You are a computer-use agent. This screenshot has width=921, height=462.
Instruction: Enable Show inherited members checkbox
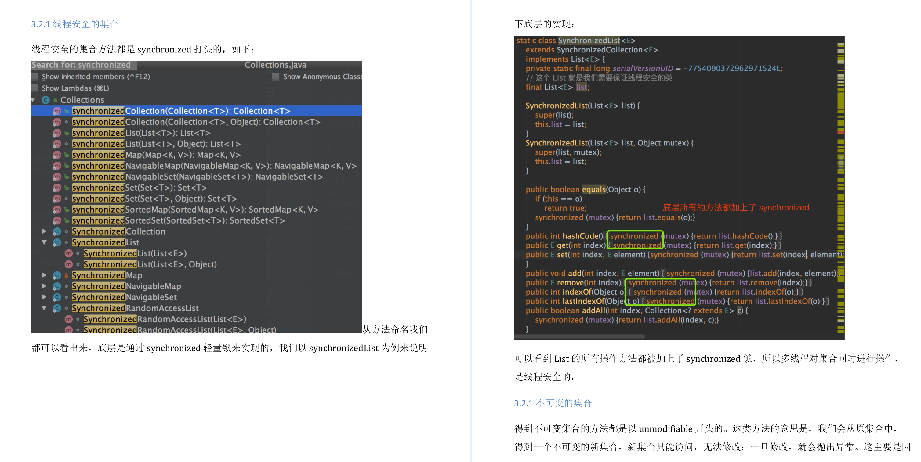[x=35, y=77]
